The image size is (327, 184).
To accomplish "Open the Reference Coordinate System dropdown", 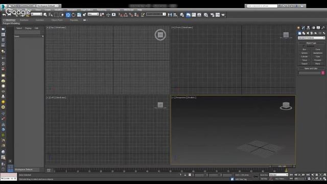I will click(x=93, y=14).
